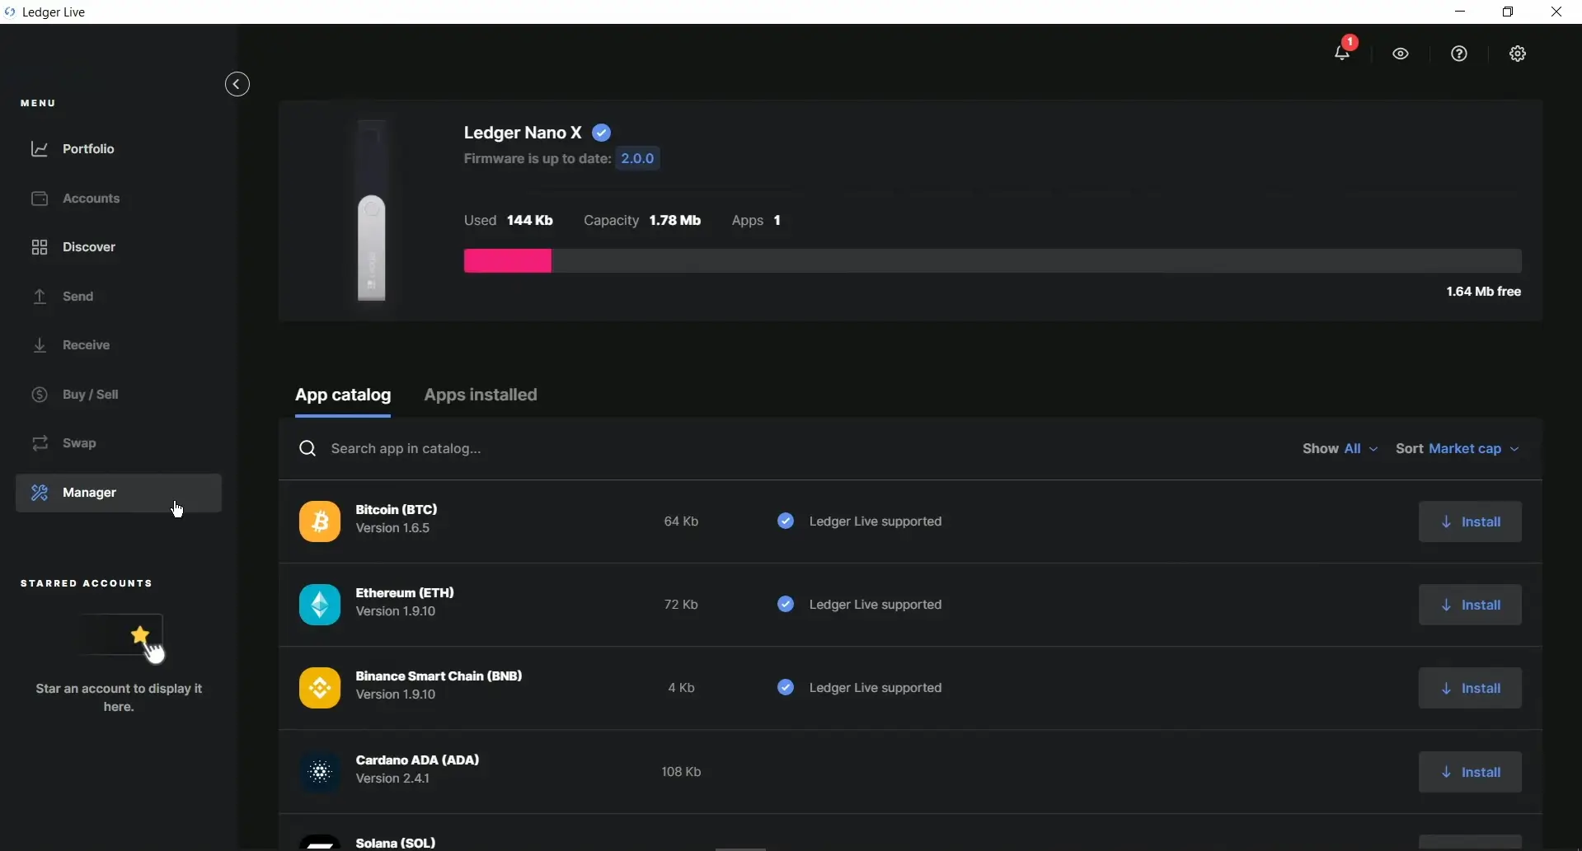Collapse the sidebar with the arrow button

(237, 84)
